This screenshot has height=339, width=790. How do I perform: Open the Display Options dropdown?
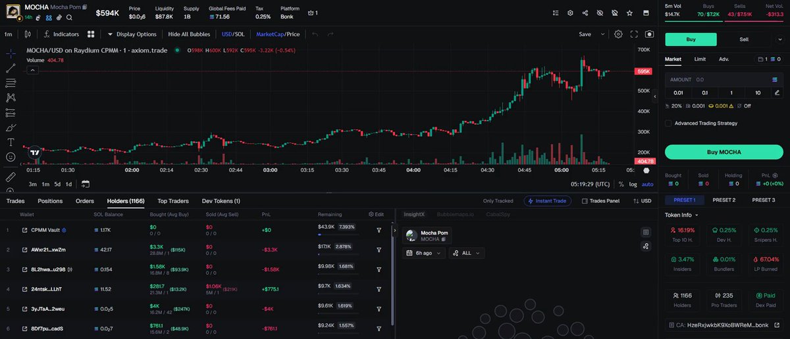[132, 34]
